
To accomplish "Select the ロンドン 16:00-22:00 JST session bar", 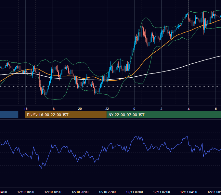I will coord(66,115).
